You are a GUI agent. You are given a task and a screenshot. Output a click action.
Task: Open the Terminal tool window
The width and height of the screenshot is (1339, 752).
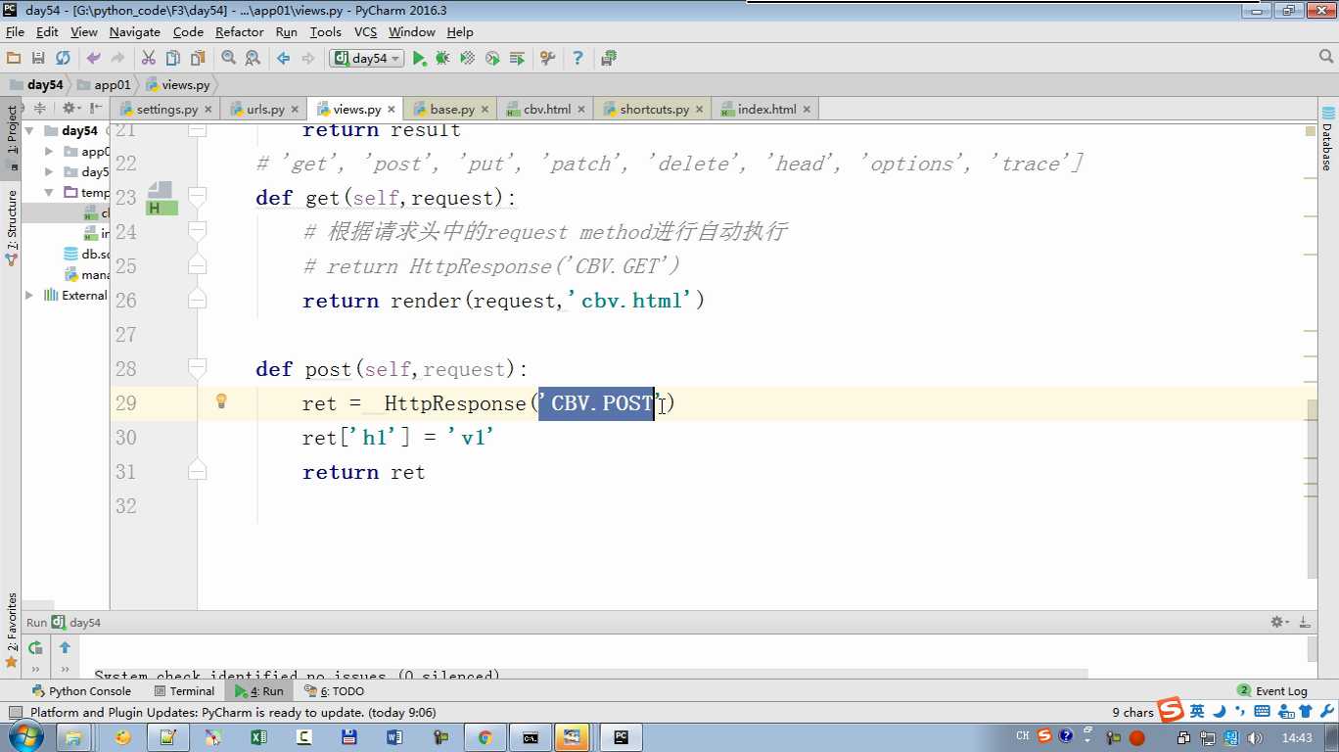[183, 691]
